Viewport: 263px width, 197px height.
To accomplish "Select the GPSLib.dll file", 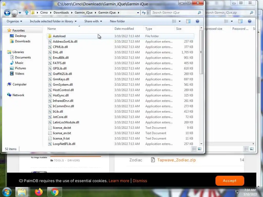I will [x=120, y=68].
